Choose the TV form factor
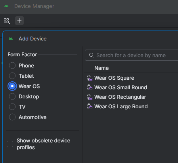The image size is (178, 163). click(x=12, y=107)
